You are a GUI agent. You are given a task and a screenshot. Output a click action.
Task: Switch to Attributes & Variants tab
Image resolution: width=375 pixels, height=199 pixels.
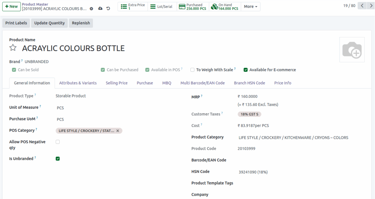pos(78,83)
